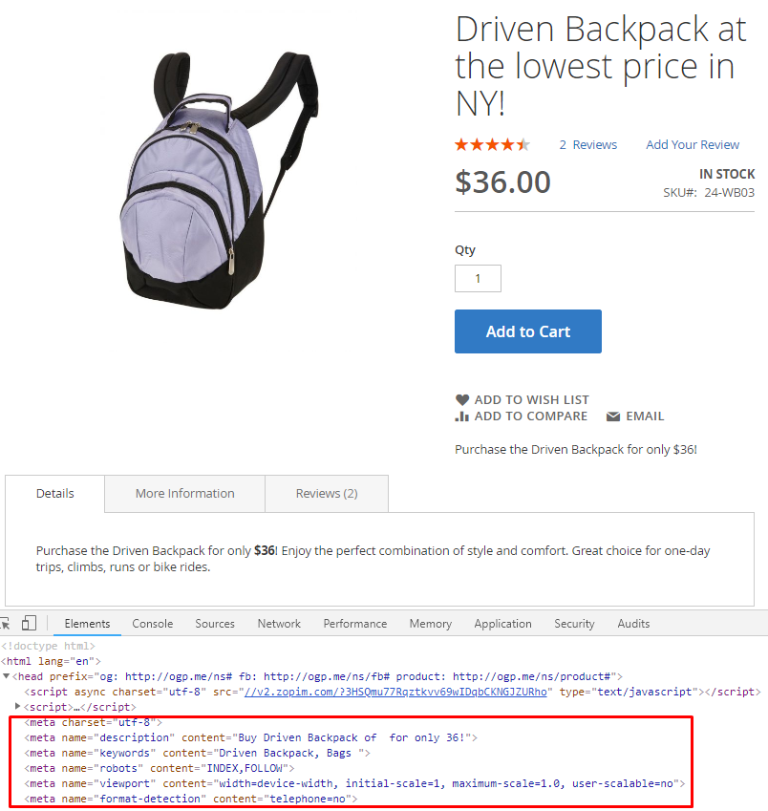Open the Reviews (2) tab

327,494
